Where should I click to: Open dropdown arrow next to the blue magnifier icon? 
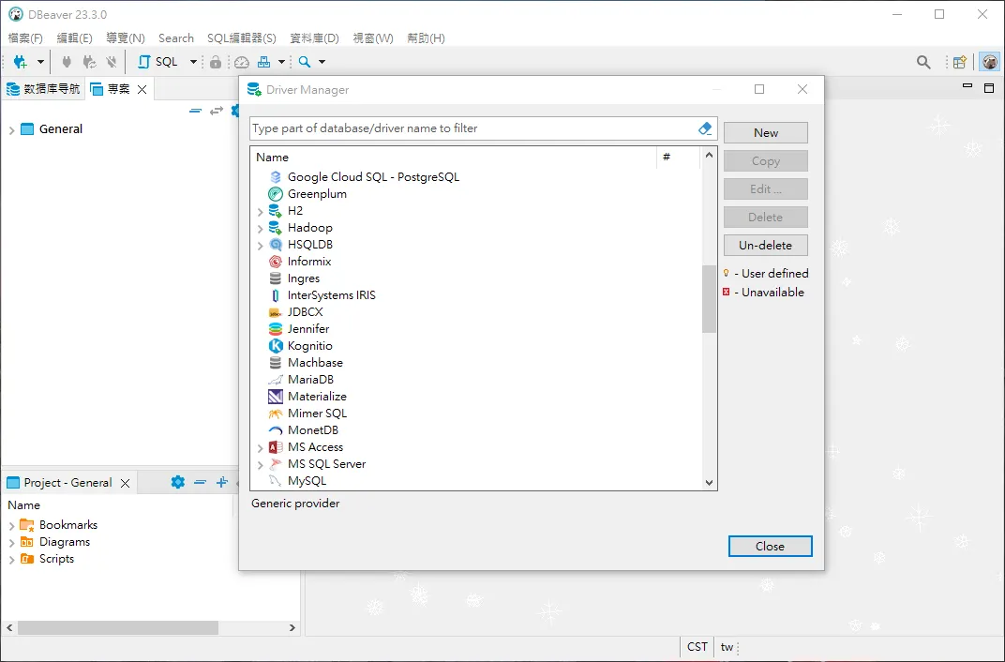(x=322, y=62)
